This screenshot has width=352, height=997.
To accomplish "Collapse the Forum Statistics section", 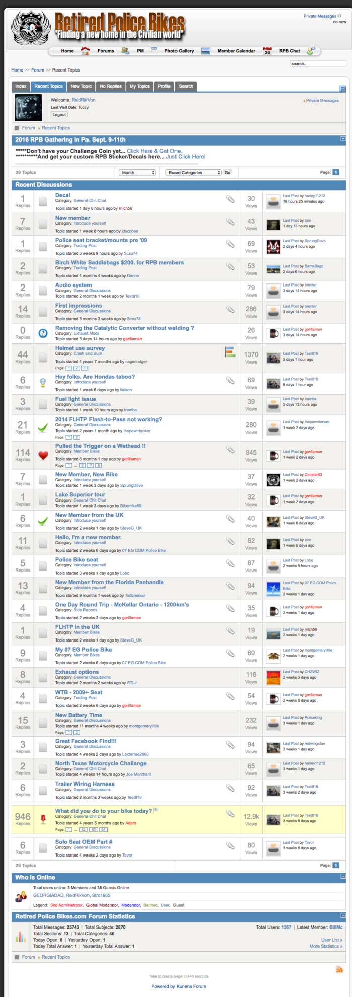I will 343,916.
